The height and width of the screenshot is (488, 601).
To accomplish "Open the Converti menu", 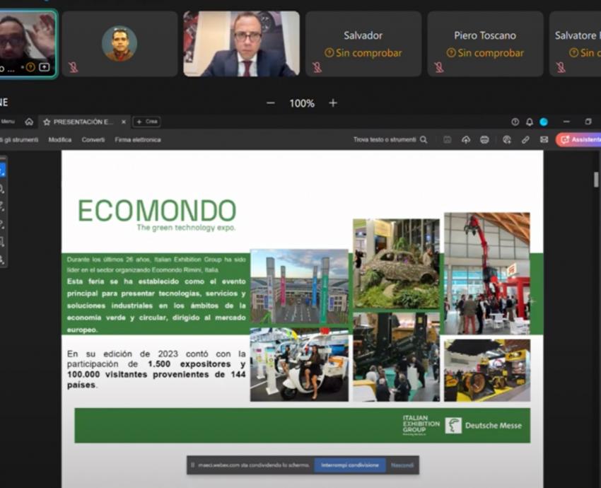I will pos(93,140).
